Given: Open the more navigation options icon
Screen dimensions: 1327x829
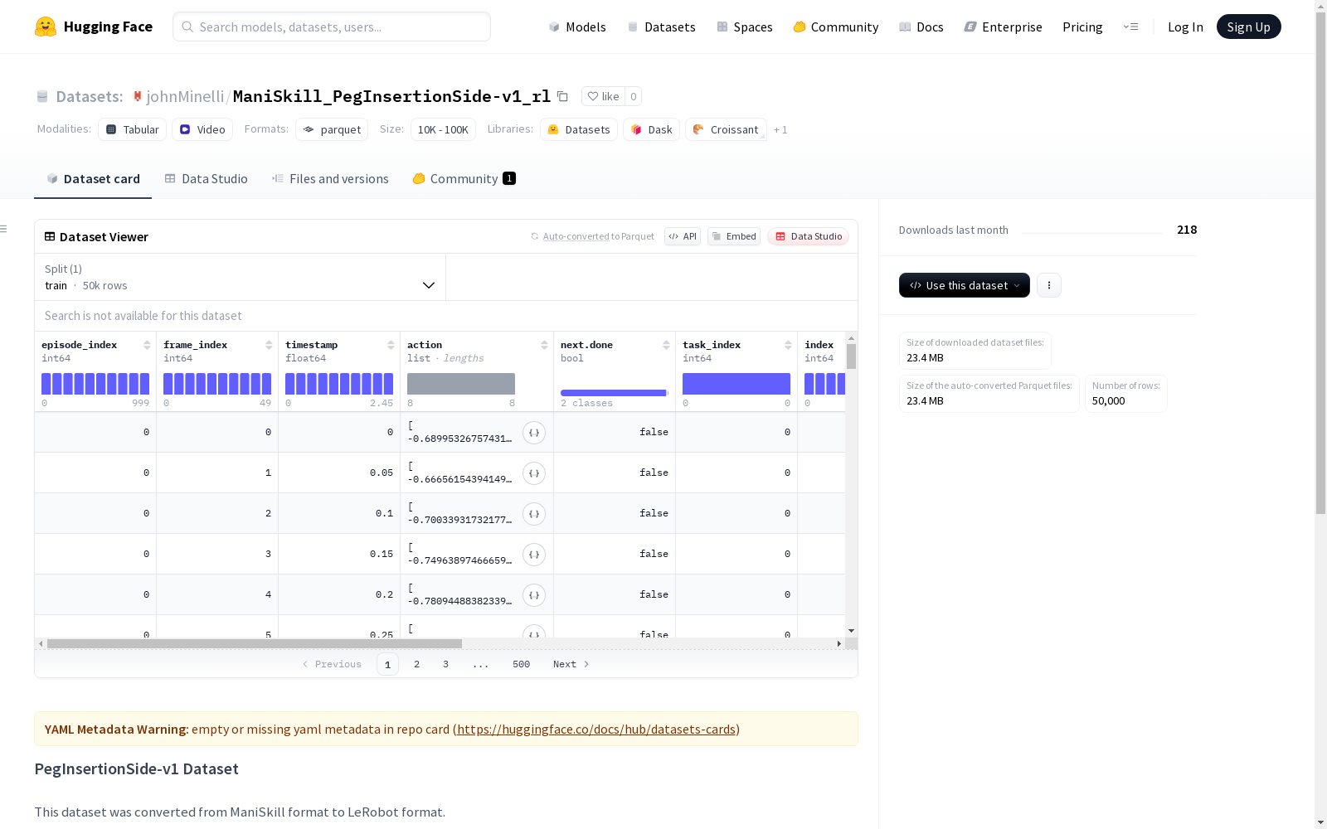Looking at the screenshot, I should pyautogui.click(x=1131, y=27).
